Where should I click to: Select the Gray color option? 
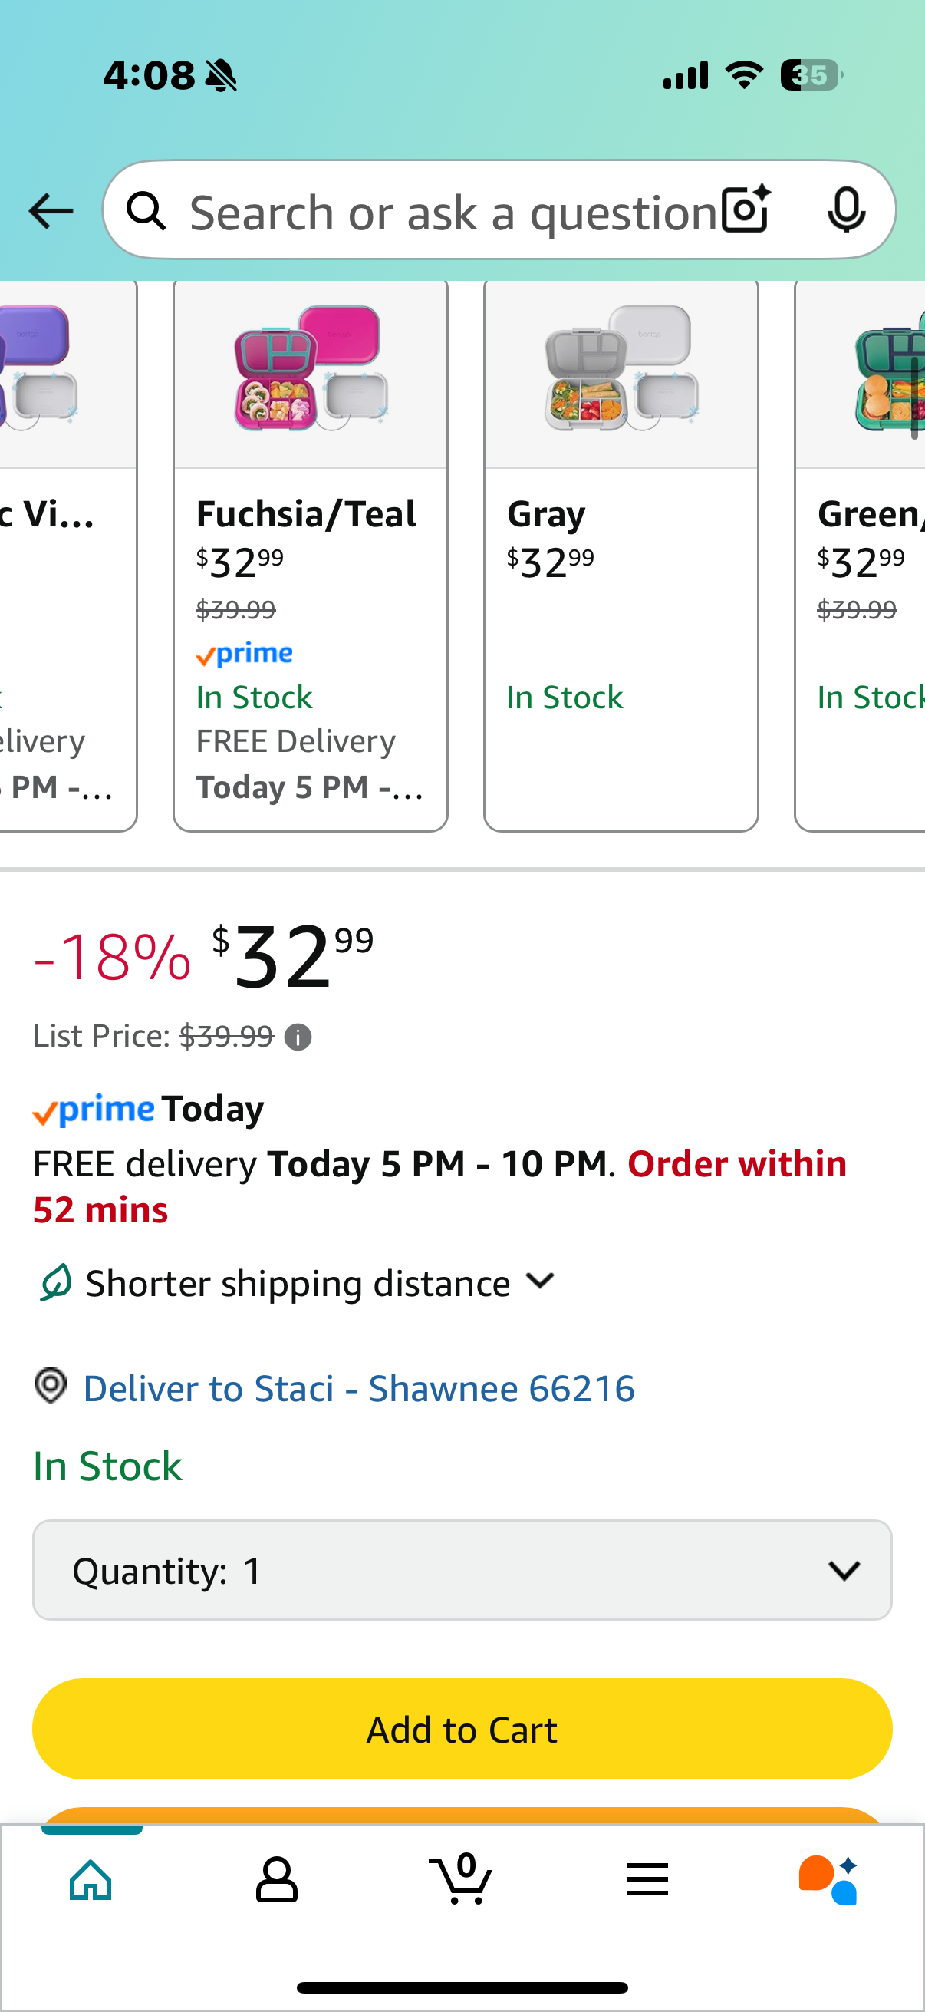click(621, 555)
